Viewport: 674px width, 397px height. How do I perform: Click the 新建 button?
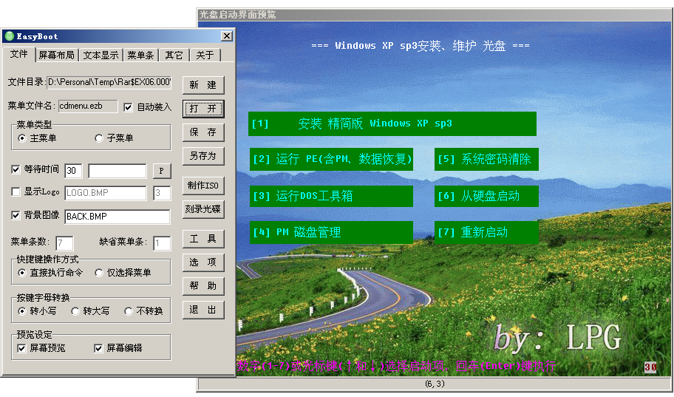click(x=202, y=85)
